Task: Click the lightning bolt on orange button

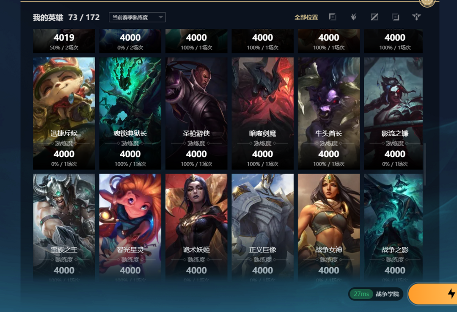Action: (451, 294)
